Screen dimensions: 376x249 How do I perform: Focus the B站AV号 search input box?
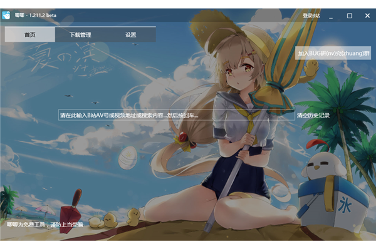(176, 115)
